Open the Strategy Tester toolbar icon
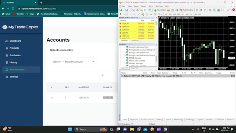 (150, 10)
